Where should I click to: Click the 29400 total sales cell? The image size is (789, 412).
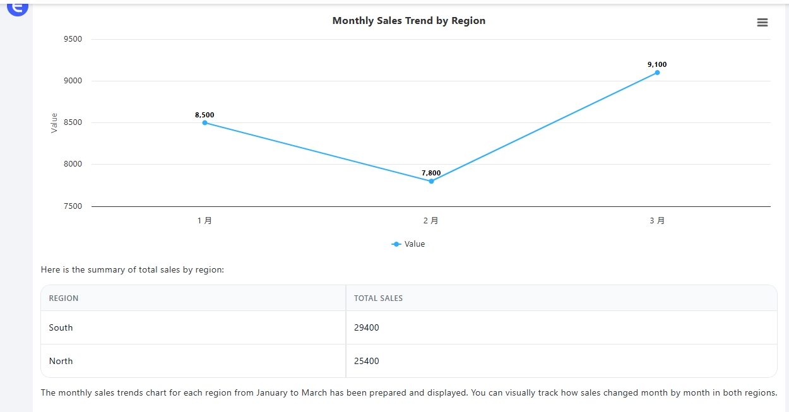[x=367, y=327]
